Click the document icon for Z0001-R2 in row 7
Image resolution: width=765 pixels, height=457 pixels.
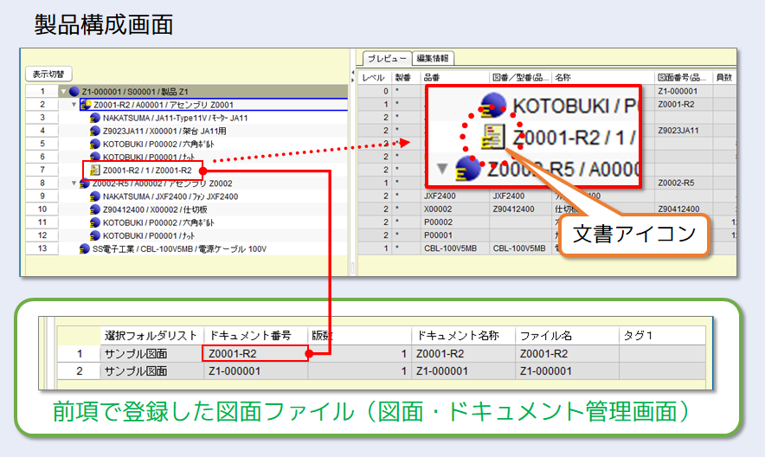pyautogui.click(x=95, y=171)
